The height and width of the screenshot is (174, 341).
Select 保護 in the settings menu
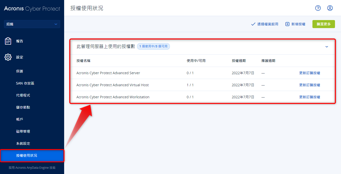click(x=20, y=71)
